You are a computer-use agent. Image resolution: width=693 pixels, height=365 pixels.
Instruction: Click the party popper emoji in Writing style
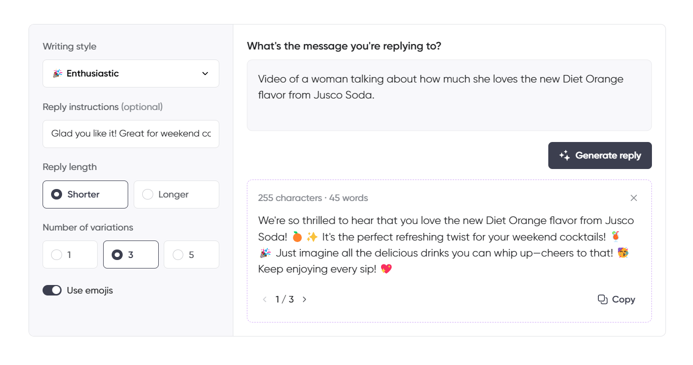(x=58, y=73)
